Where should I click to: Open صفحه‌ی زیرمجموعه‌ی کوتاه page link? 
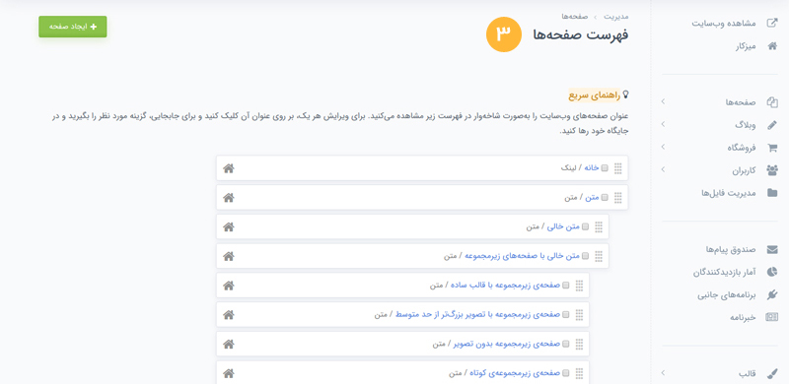click(515, 373)
